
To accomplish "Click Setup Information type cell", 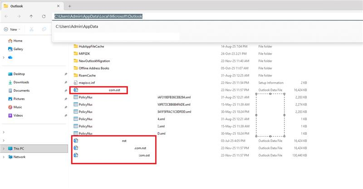I will (271, 83).
